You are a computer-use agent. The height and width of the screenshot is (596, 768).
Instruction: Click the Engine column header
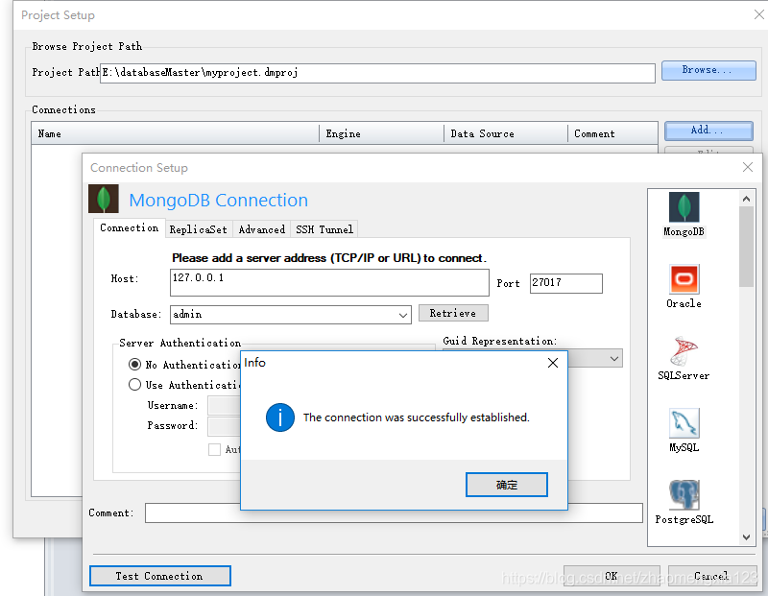[381, 133]
